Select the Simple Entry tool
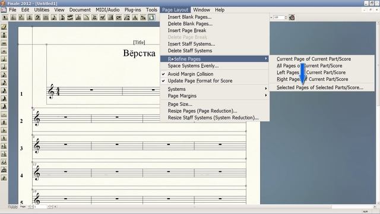380x214 pixels. click(x=54, y=17)
